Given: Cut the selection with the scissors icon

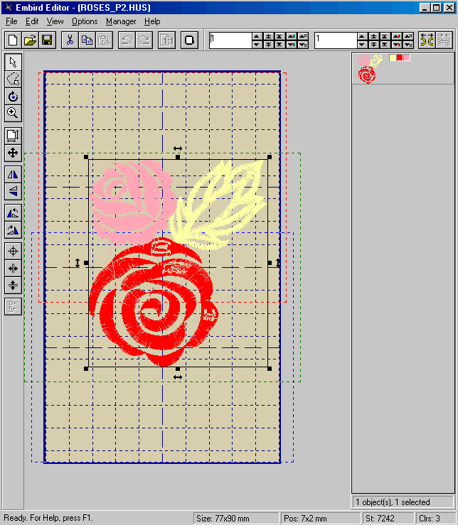Looking at the screenshot, I should point(70,40).
